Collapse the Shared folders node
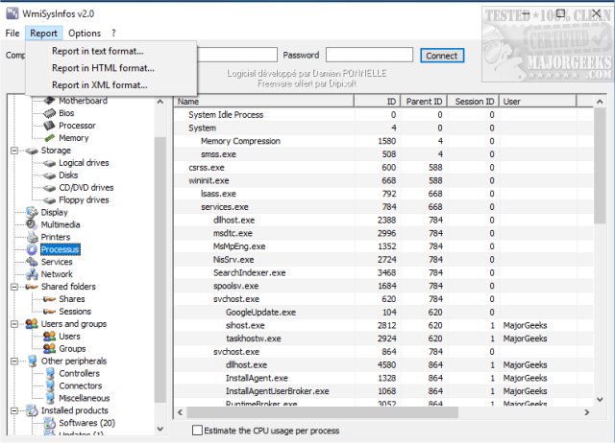This screenshot has width=615, height=443. pos(14,287)
